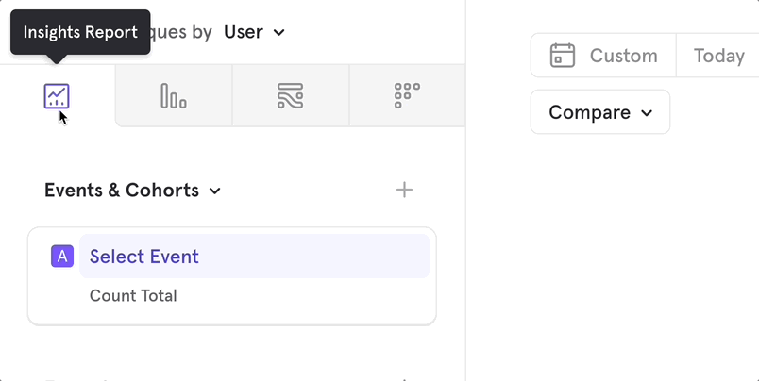
Task: Switch to the Funnels bar-chart icon
Action: pyautogui.click(x=173, y=96)
